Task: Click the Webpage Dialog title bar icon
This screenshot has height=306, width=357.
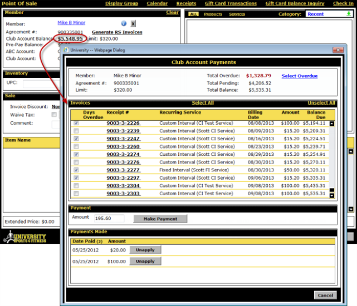Action: [66, 50]
